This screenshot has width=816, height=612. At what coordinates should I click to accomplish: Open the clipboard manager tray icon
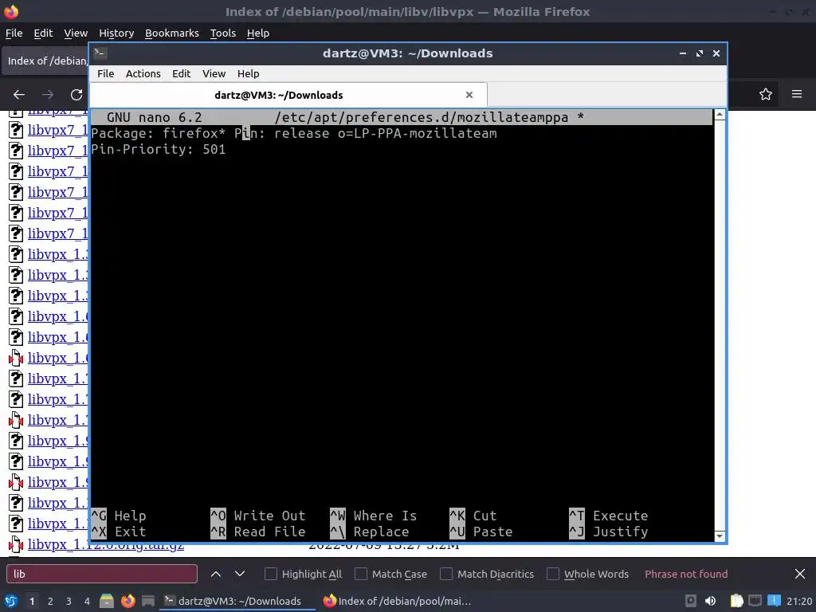pyautogui.click(x=736, y=601)
